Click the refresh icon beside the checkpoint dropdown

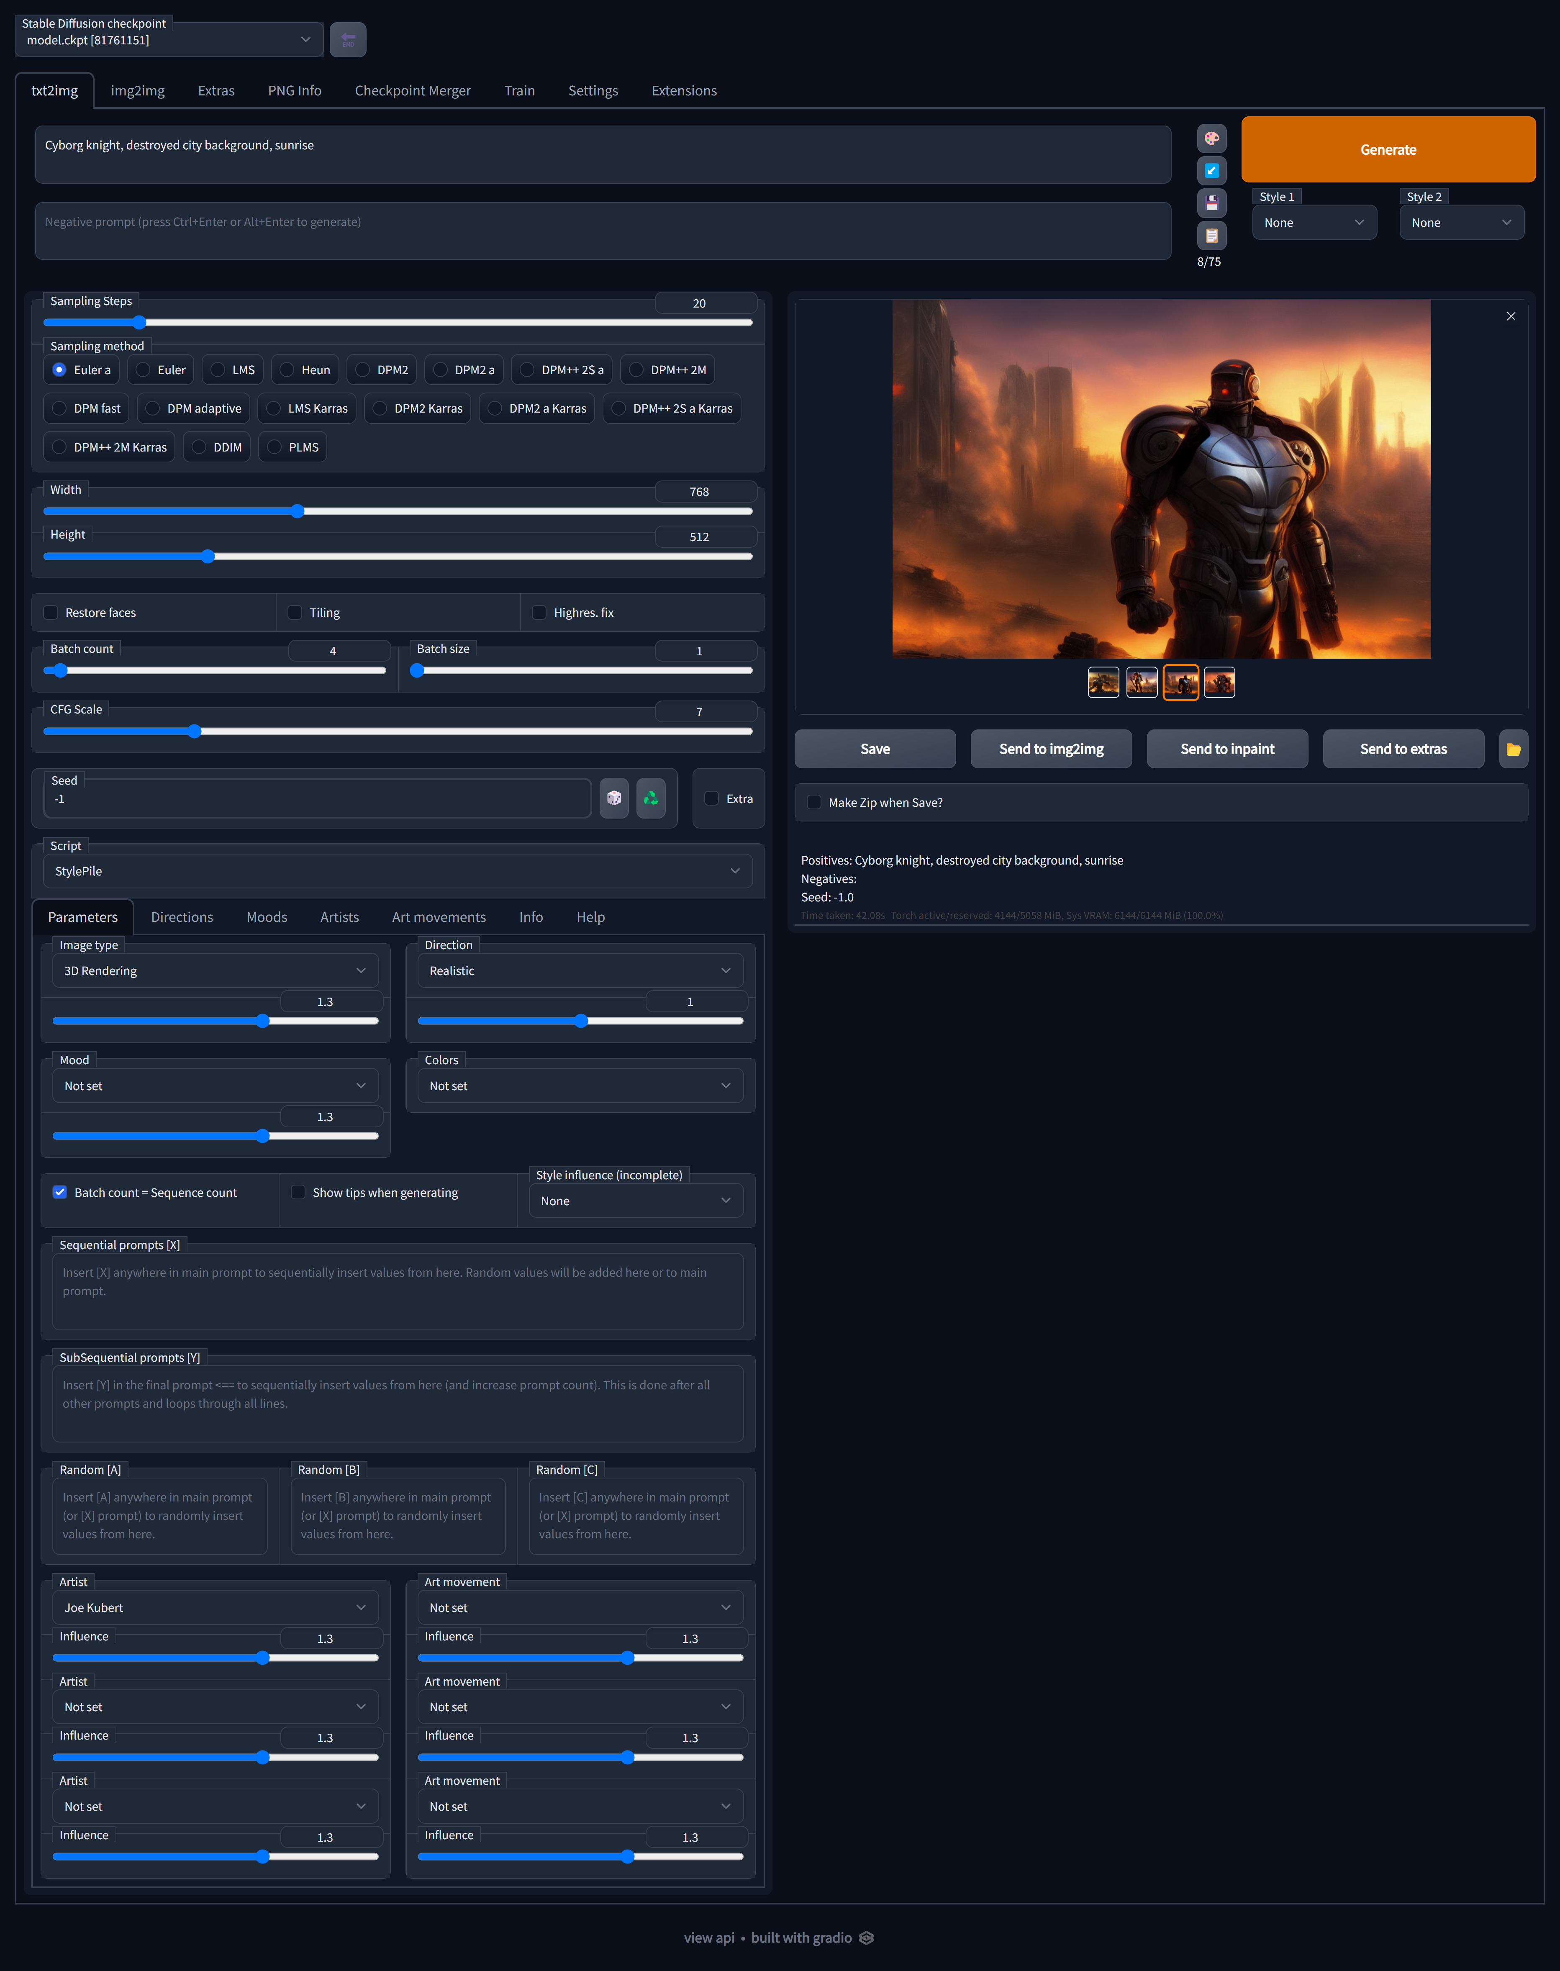(x=348, y=40)
